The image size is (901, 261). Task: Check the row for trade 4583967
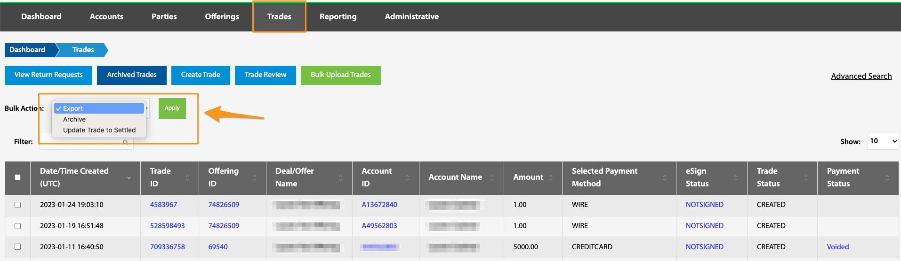pos(18,205)
